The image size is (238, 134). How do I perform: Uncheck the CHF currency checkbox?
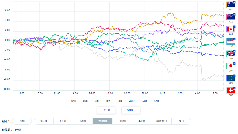click(234, 88)
